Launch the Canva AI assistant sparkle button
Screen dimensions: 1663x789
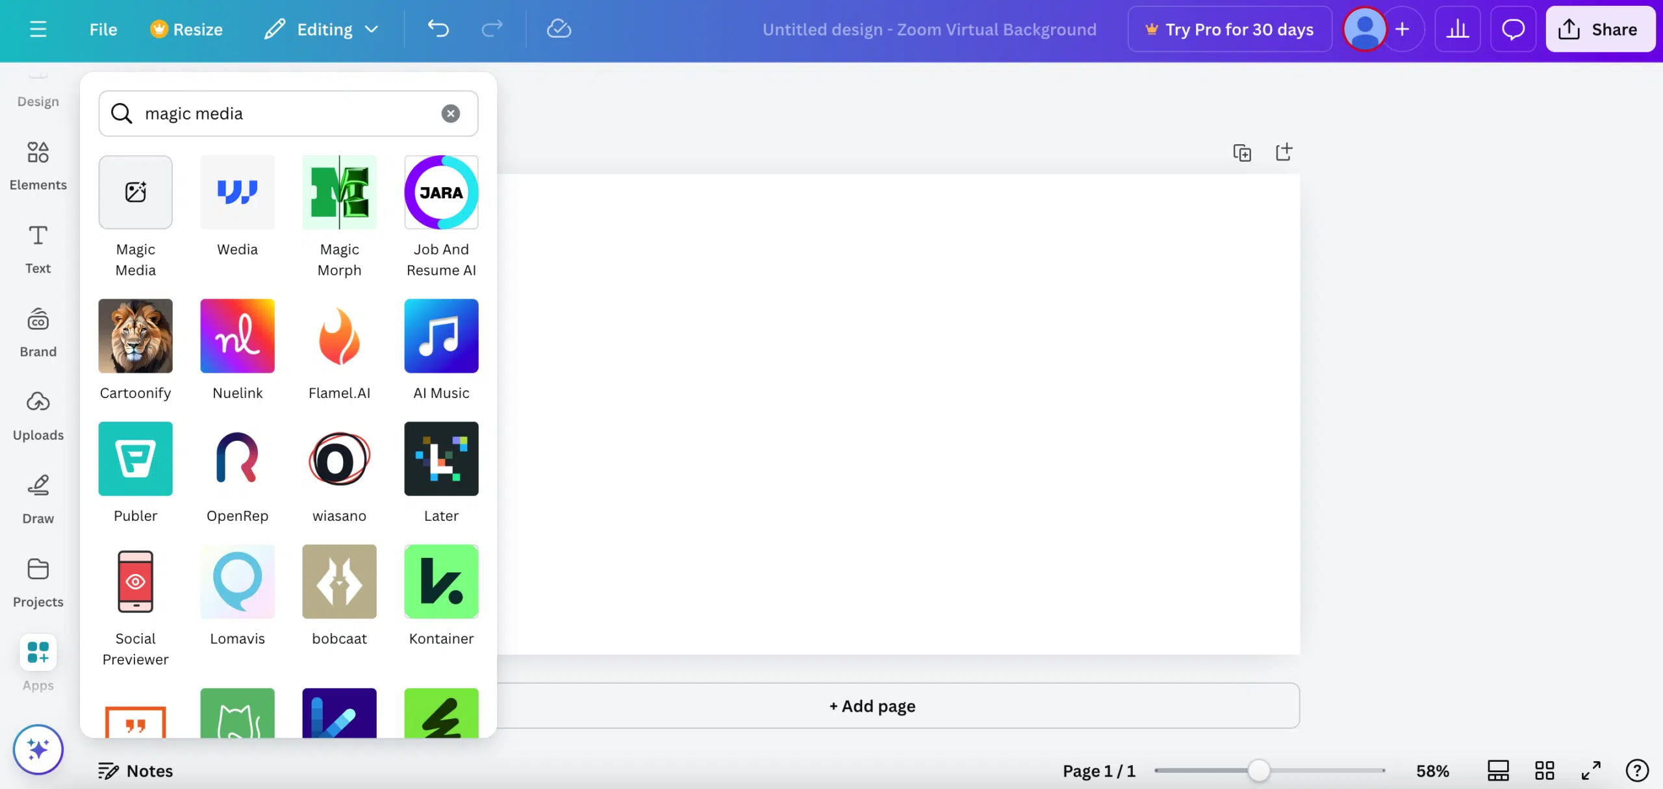coord(38,749)
